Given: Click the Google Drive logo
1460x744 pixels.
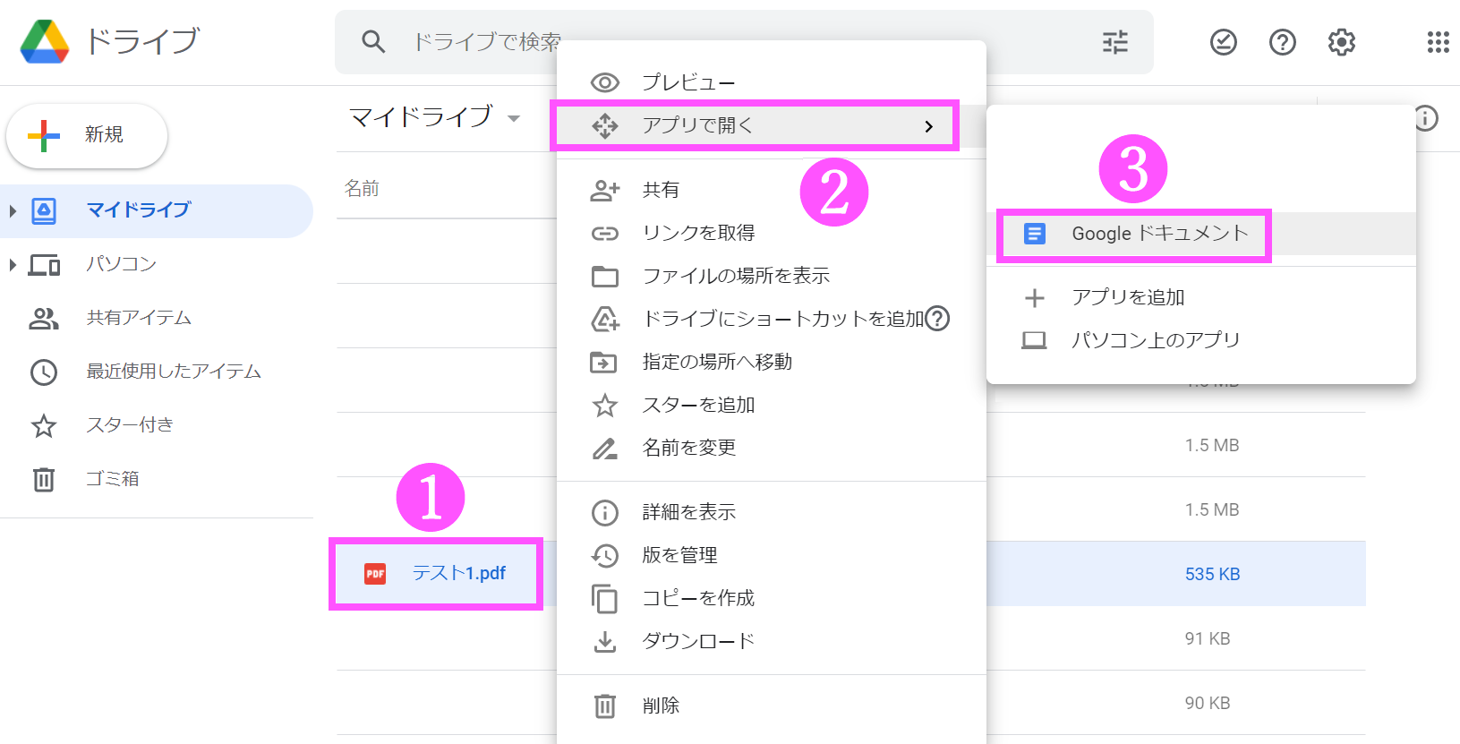Looking at the screenshot, I should tap(45, 41).
